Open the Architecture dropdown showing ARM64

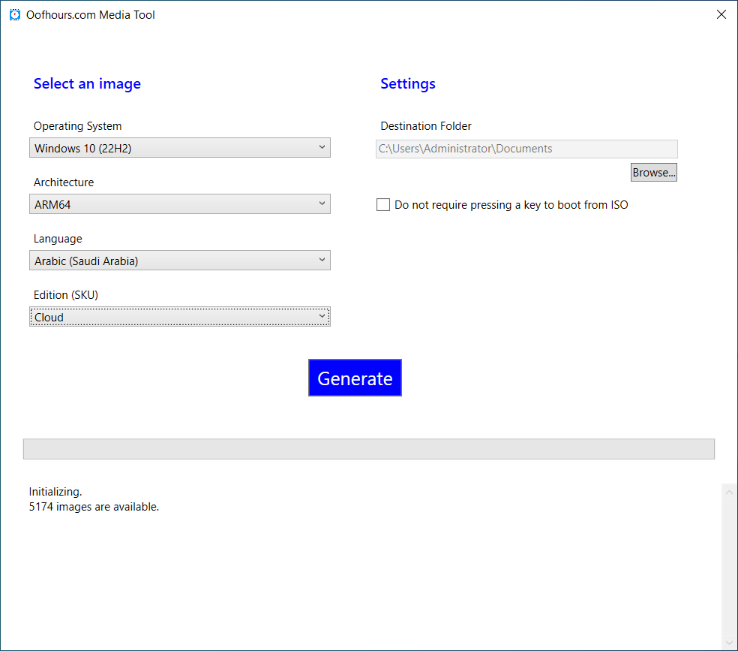click(x=180, y=203)
